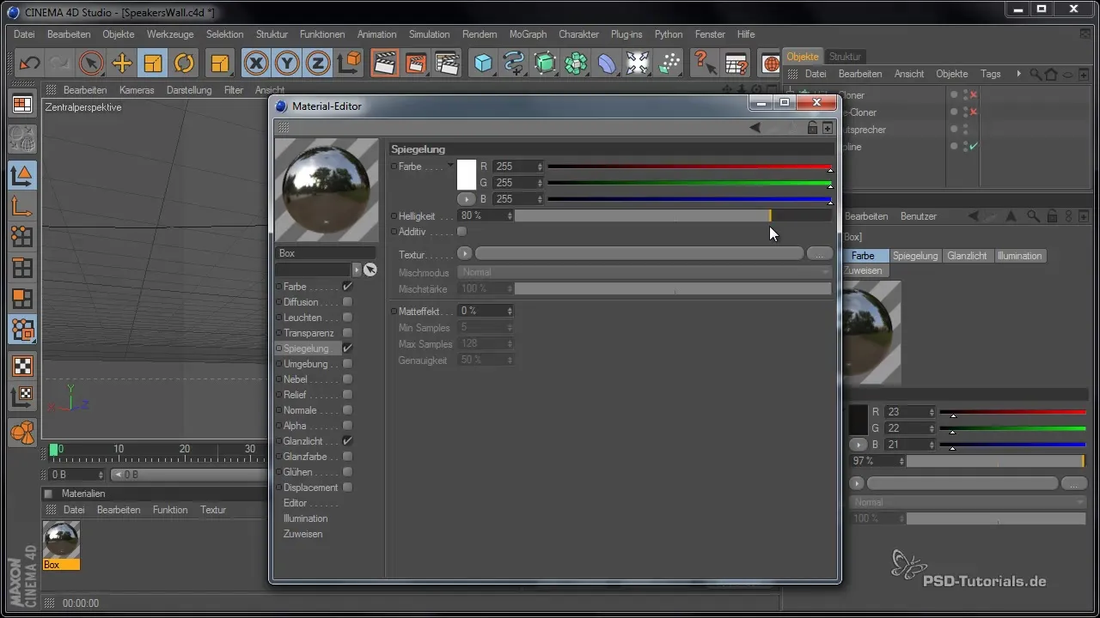Click Helligkeit value stepper arrows
This screenshot has width=1100, height=618.
510,215
